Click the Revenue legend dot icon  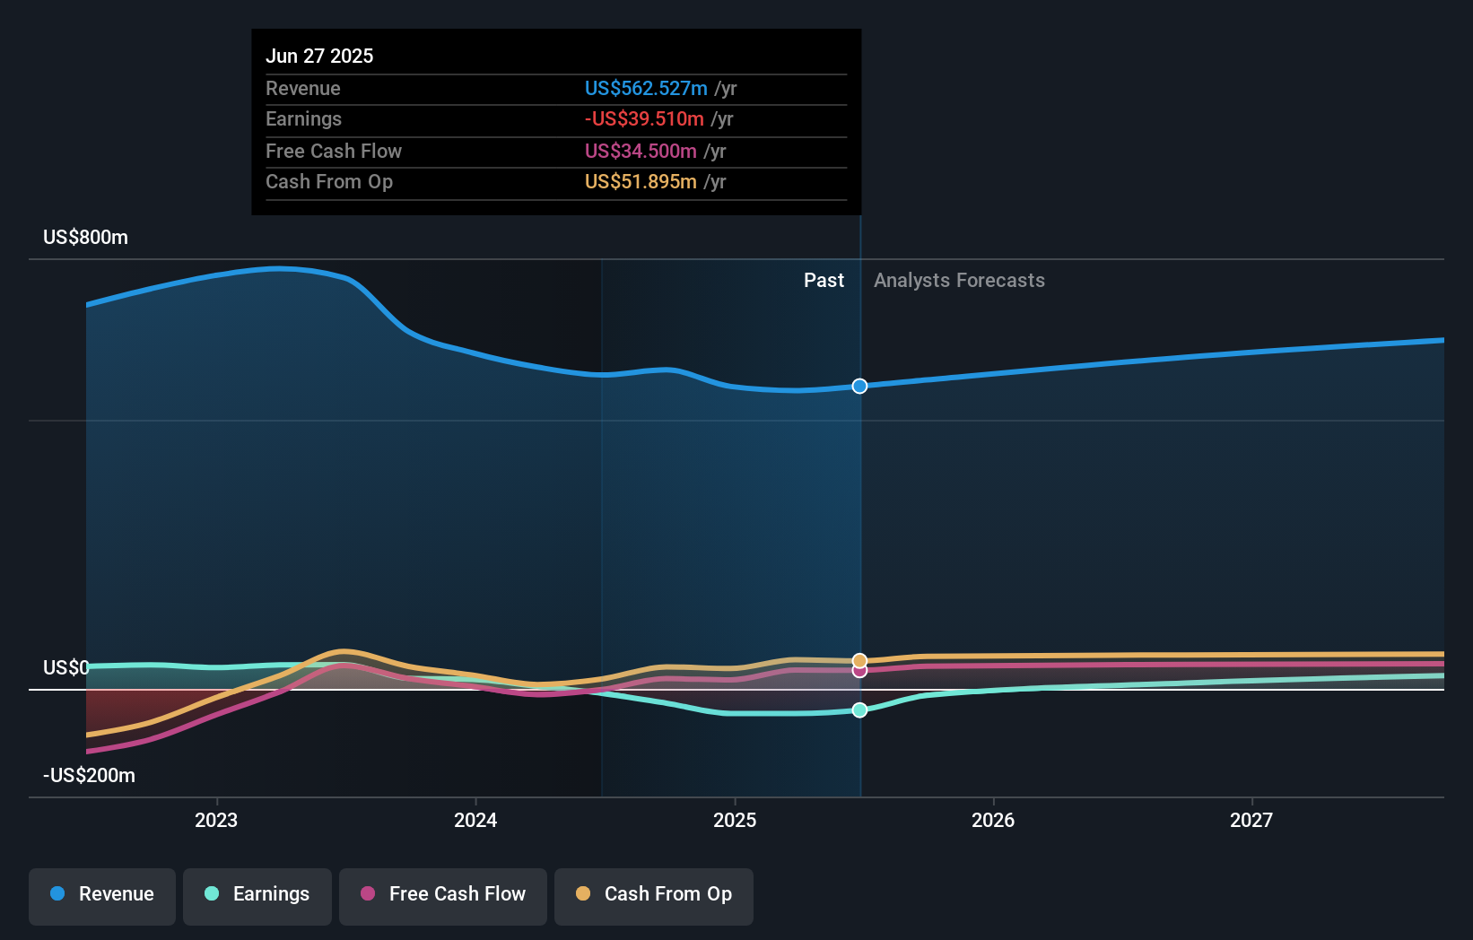59,894
